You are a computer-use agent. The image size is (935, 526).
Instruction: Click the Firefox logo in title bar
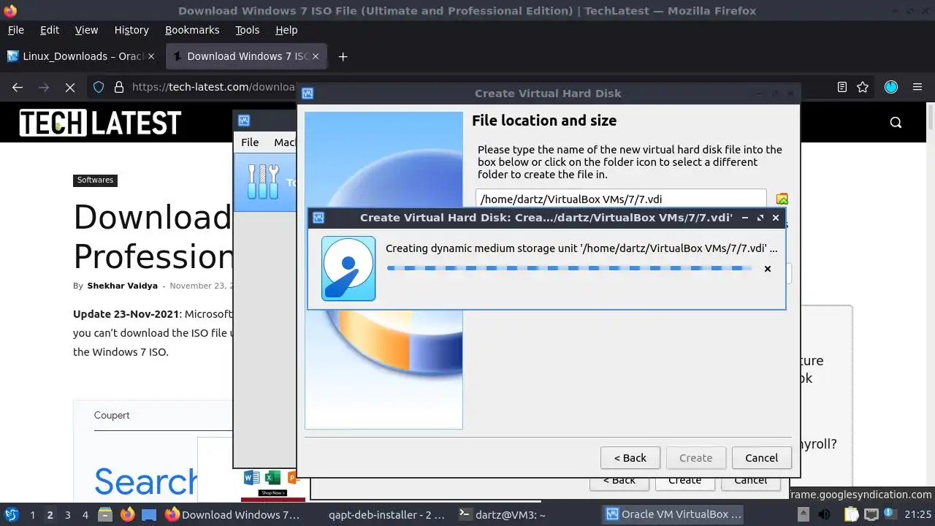pyautogui.click(x=10, y=10)
